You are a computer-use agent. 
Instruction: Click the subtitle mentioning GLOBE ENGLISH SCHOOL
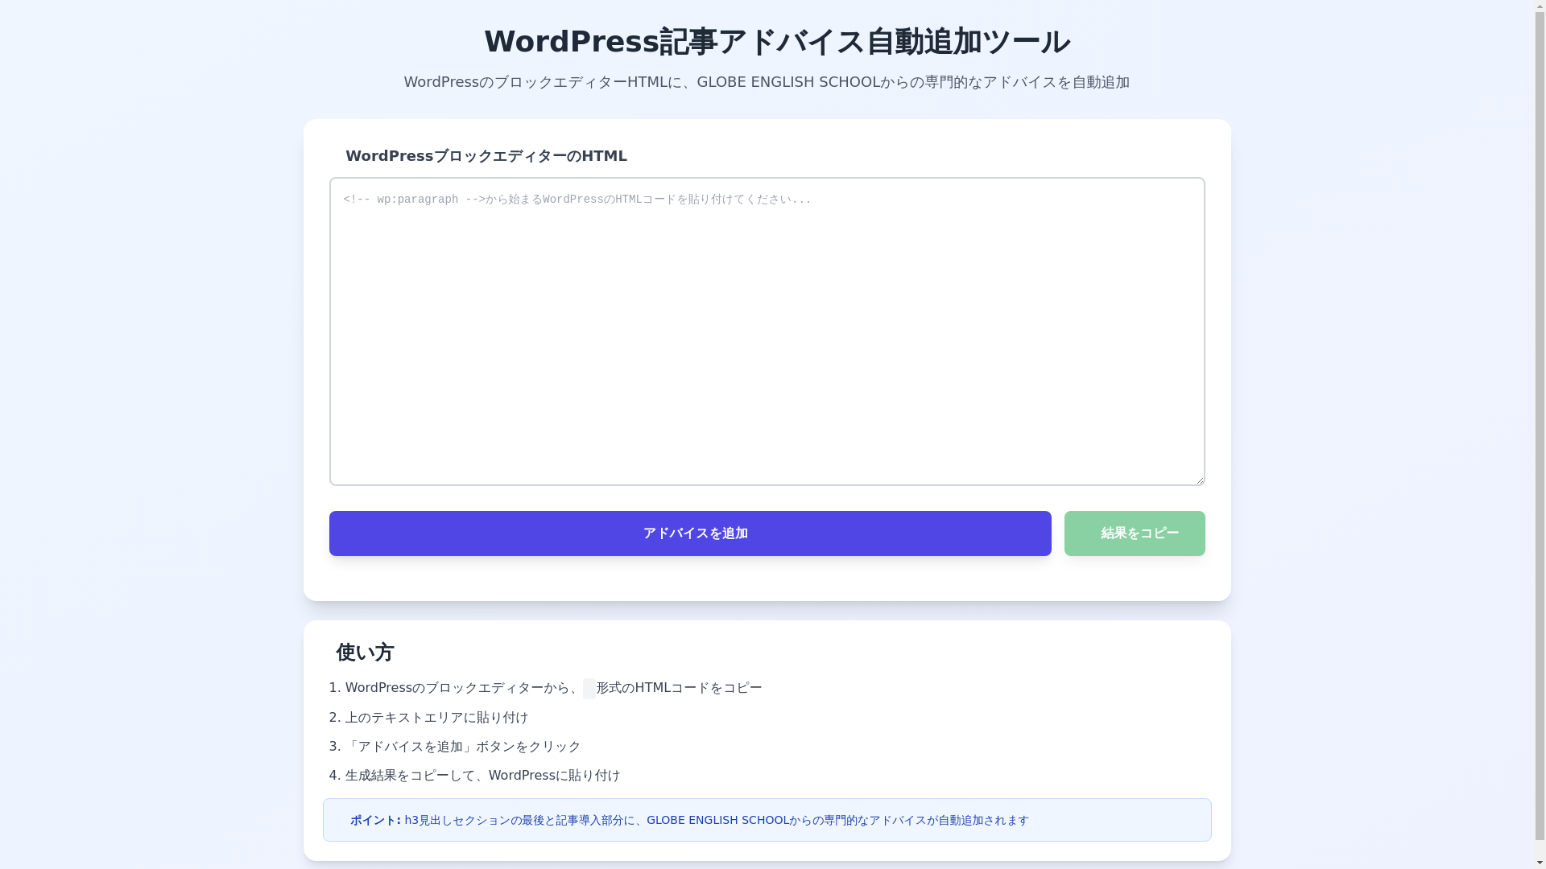click(767, 82)
